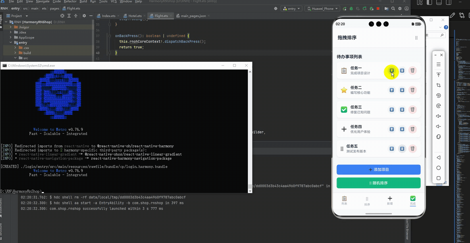Image resolution: width=470 pixels, height=243 pixels.
Task: Move 任务二 down with its arrow button
Action: [402, 90]
